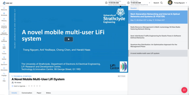
Task: Rate the talk two stars
Action: coord(32,86)
